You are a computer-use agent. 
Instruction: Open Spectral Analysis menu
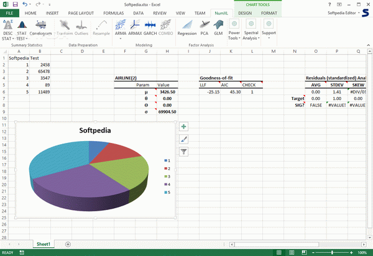pyautogui.click(x=251, y=30)
